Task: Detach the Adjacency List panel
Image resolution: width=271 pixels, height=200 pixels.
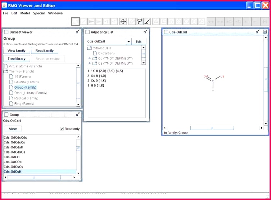Action: tap(145, 32)
